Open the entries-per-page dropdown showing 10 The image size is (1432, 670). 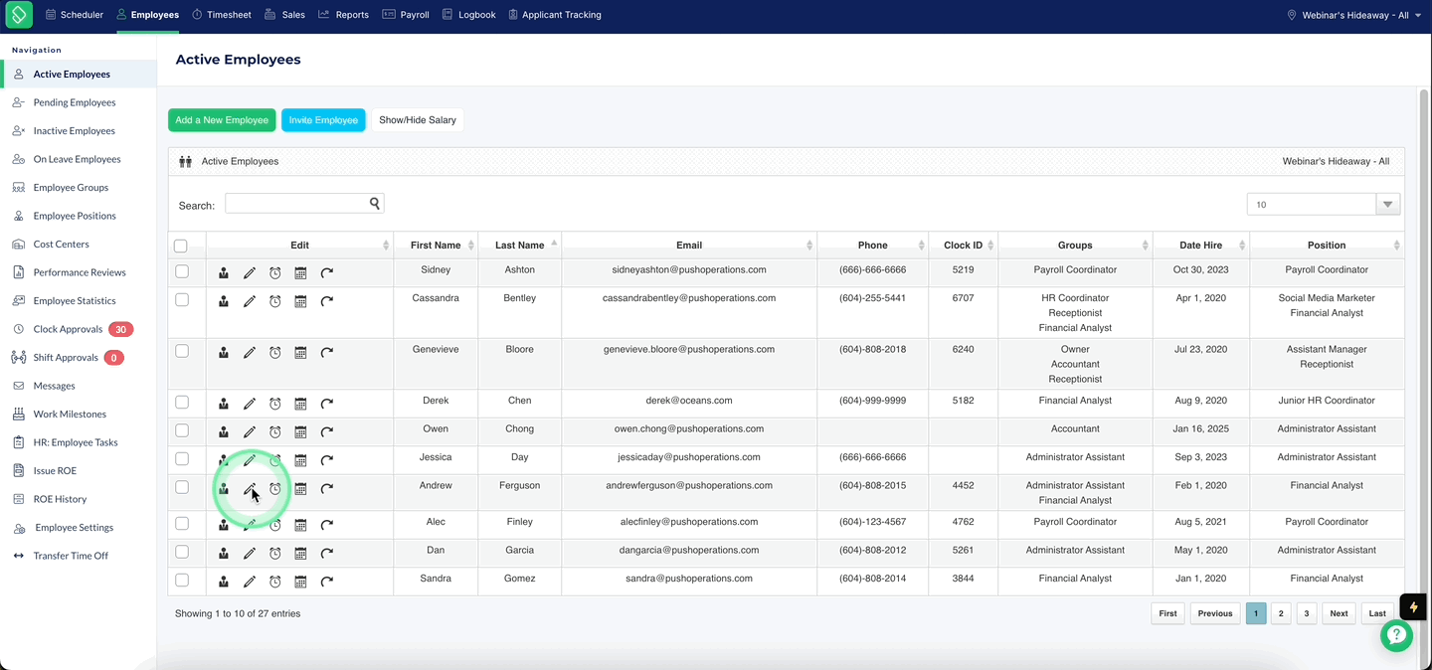1324,204
